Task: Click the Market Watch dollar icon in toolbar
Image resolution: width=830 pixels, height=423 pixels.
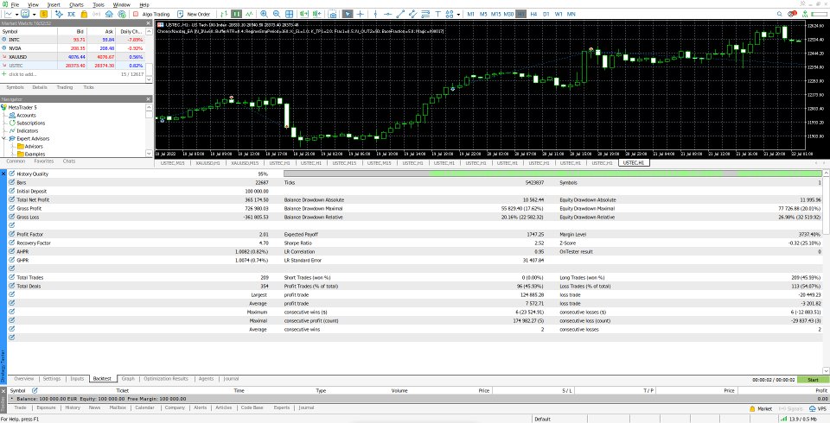Action: 43,15
